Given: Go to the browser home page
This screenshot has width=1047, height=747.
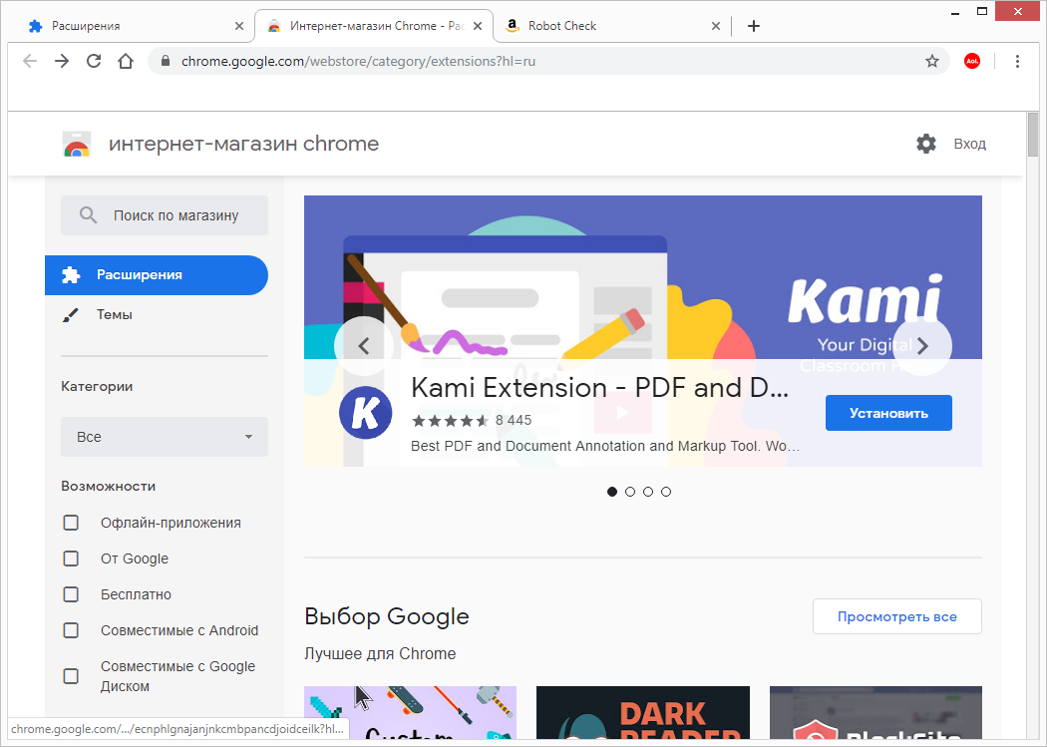Looking at the screenshot, I should [x=126, y=62].
